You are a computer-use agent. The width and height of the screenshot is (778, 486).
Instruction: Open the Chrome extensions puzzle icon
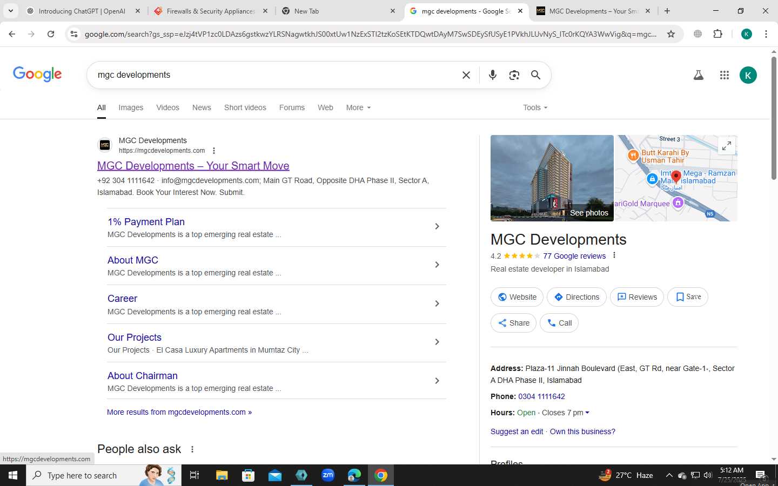[717, 34]
